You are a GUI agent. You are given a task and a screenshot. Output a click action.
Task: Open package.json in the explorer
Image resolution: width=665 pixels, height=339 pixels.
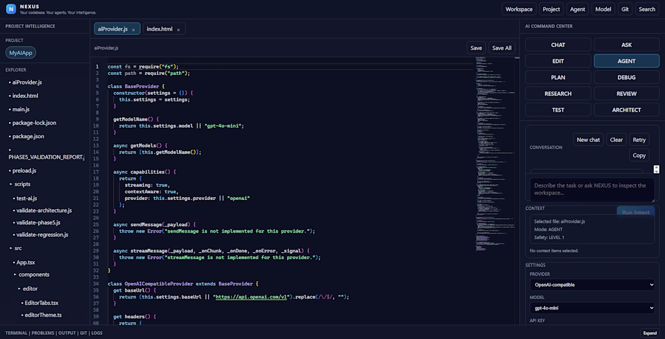[x=28, y=137]
